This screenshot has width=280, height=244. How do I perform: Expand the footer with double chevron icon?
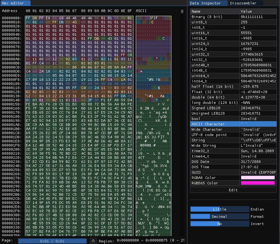93,241
